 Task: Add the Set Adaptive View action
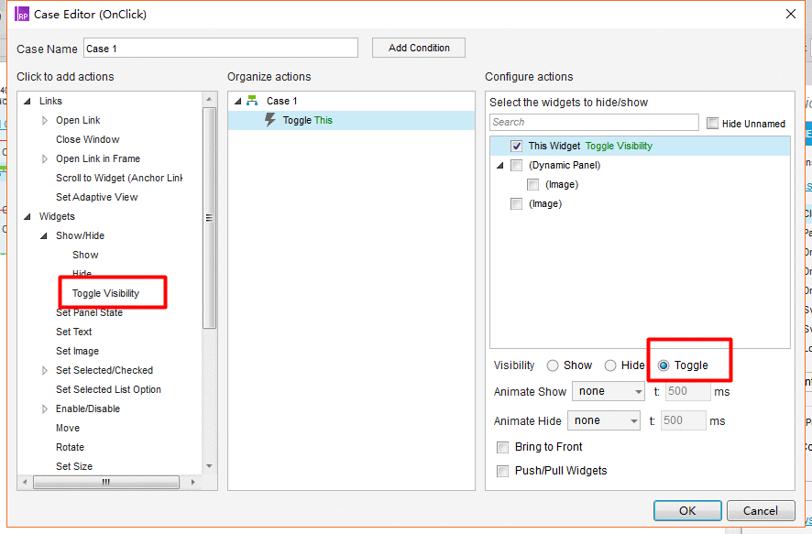[97, 197]
